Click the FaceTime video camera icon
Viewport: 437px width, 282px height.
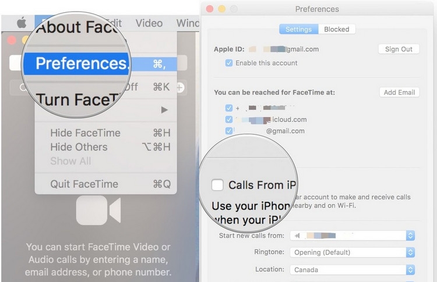pyautogui.click(x=98, y=210)
